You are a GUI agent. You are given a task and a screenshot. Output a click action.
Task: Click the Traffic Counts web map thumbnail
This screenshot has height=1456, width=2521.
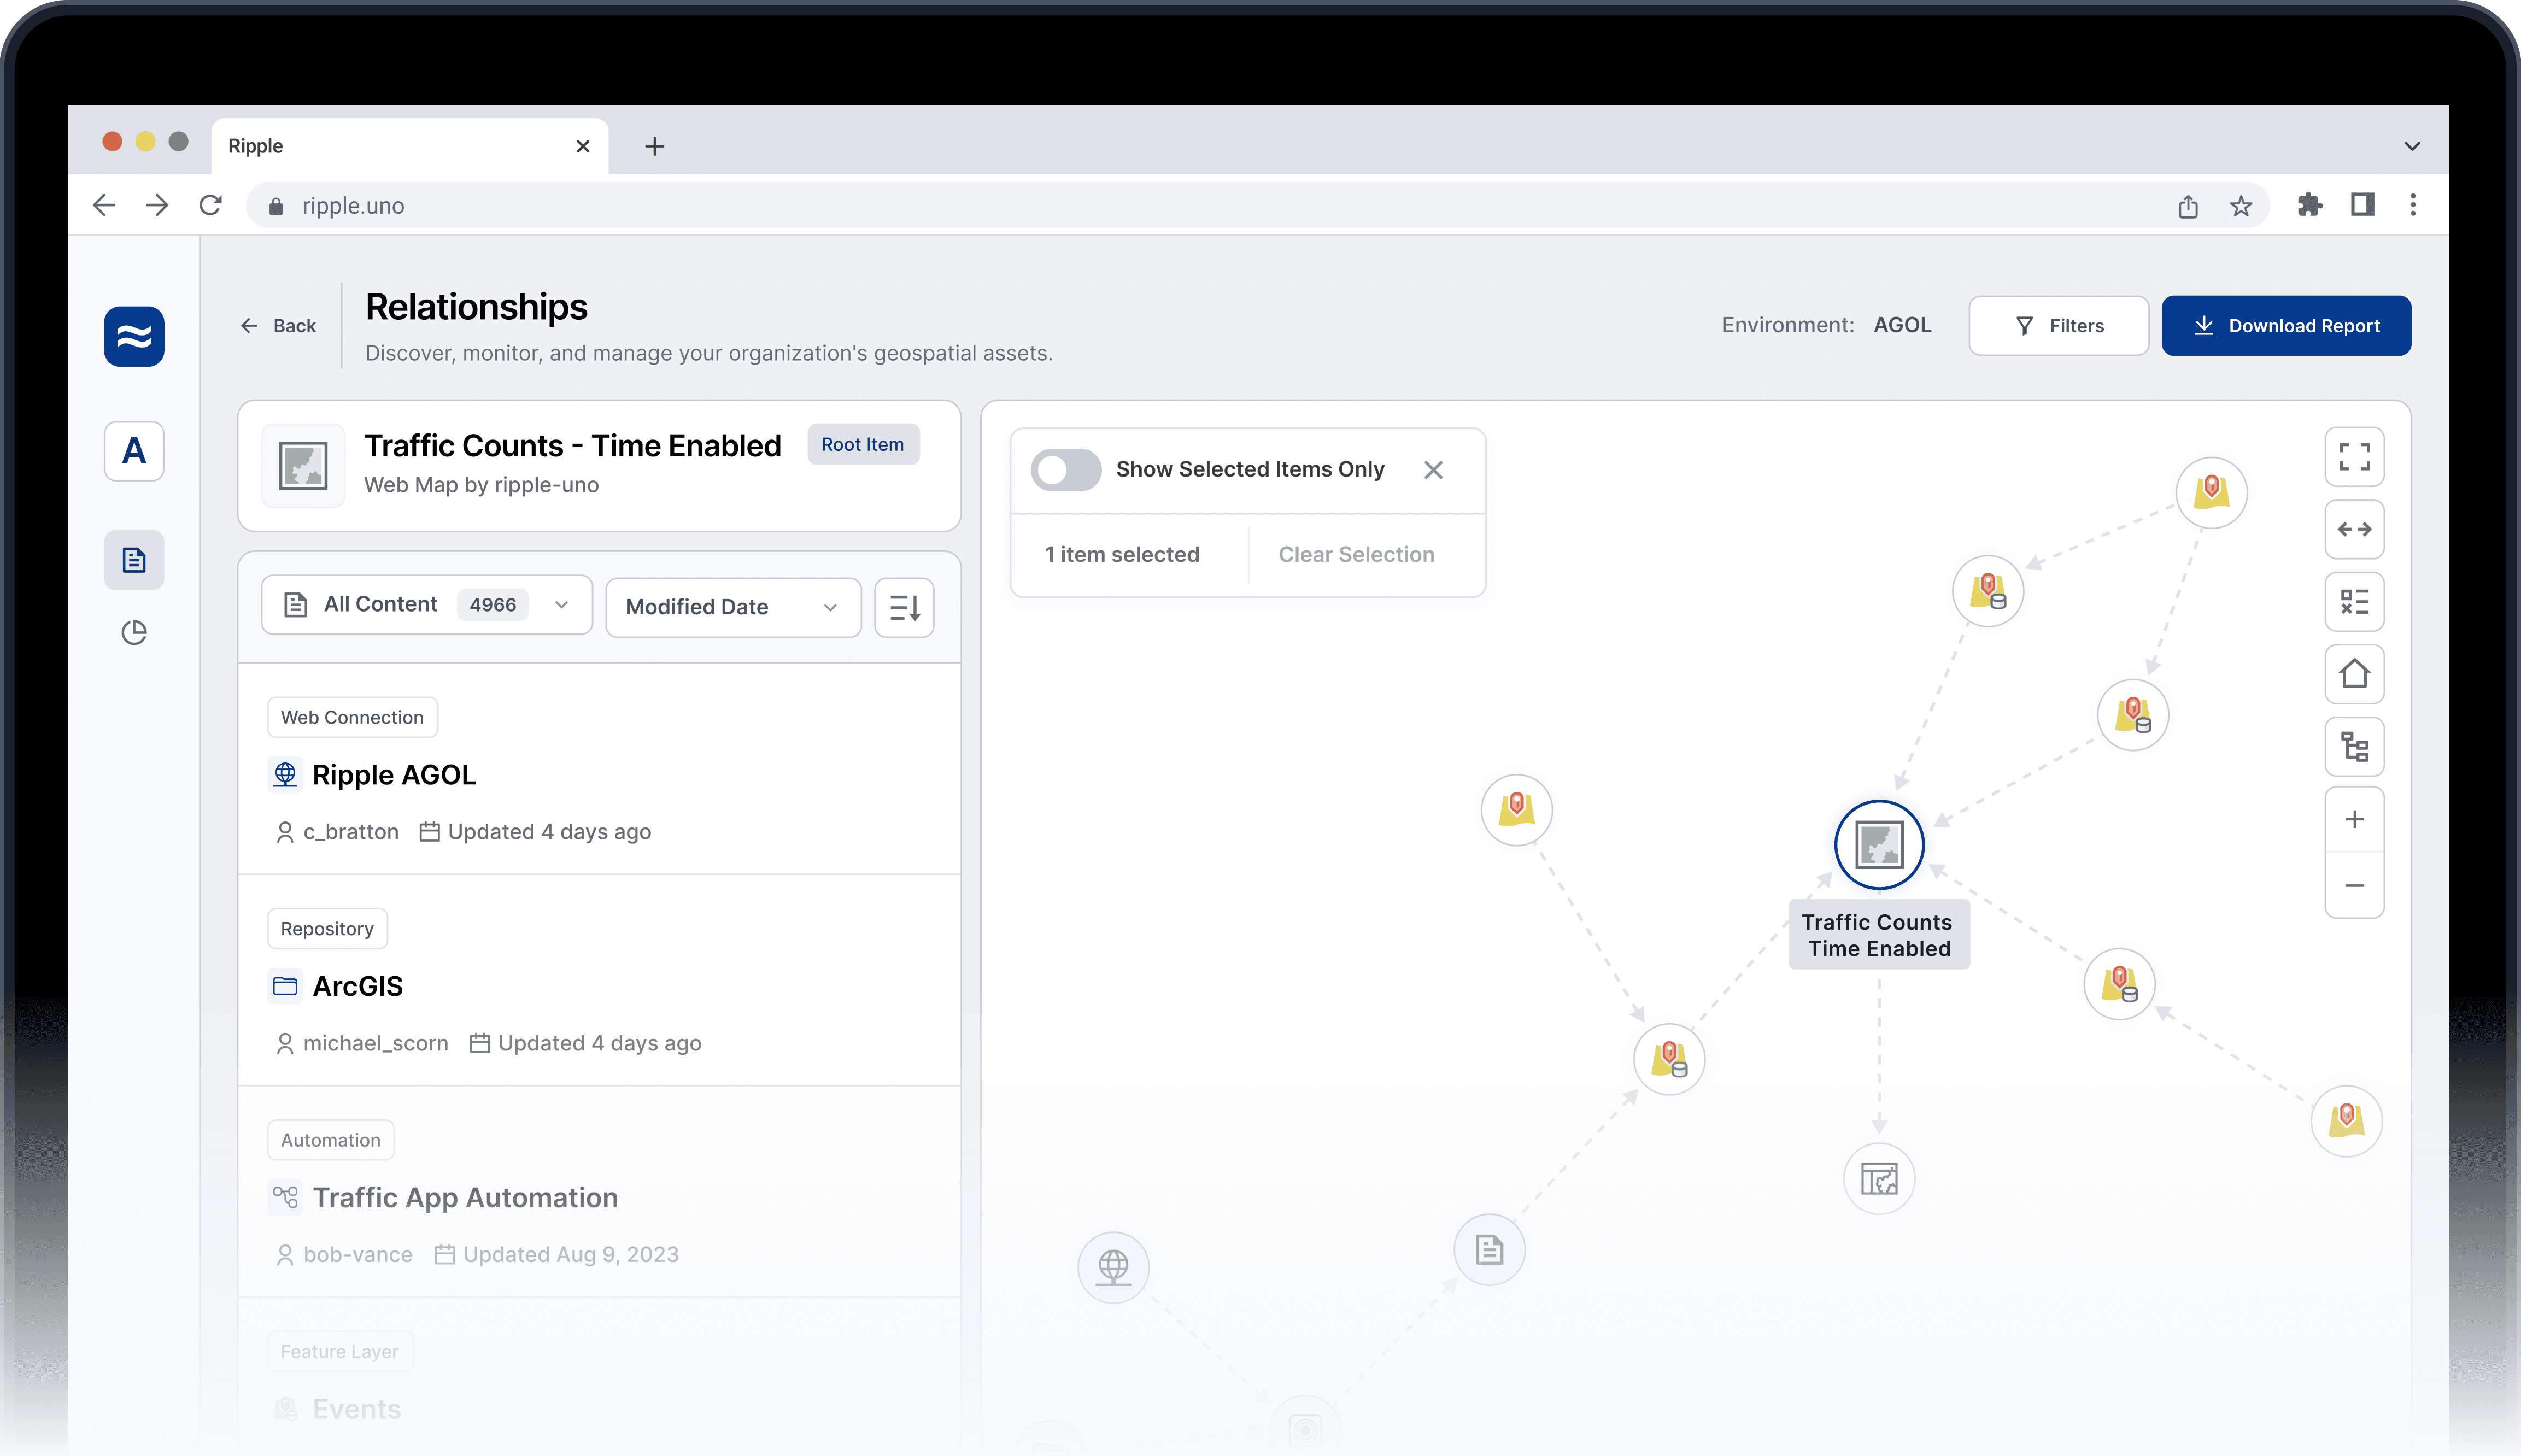303,466
